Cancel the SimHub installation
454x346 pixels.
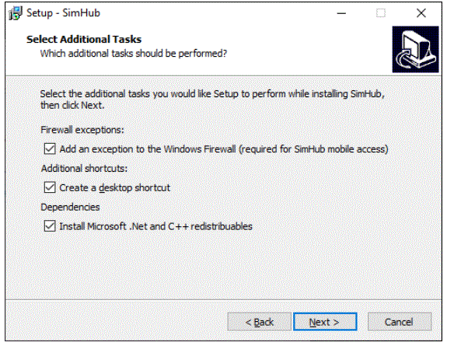400,322
